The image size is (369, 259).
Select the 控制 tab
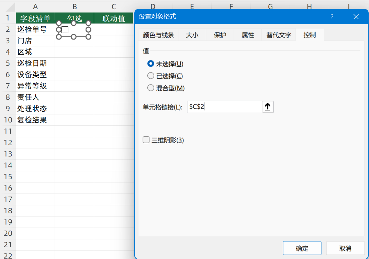tap(310, 35)
